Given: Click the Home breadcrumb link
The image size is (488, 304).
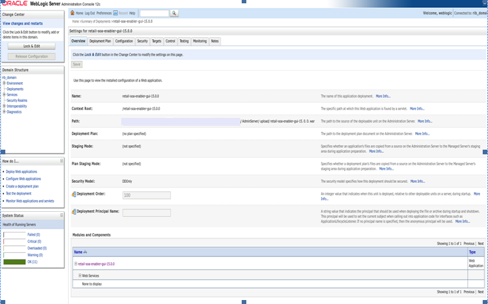Looking at the screenshot, I should point(75,21).
